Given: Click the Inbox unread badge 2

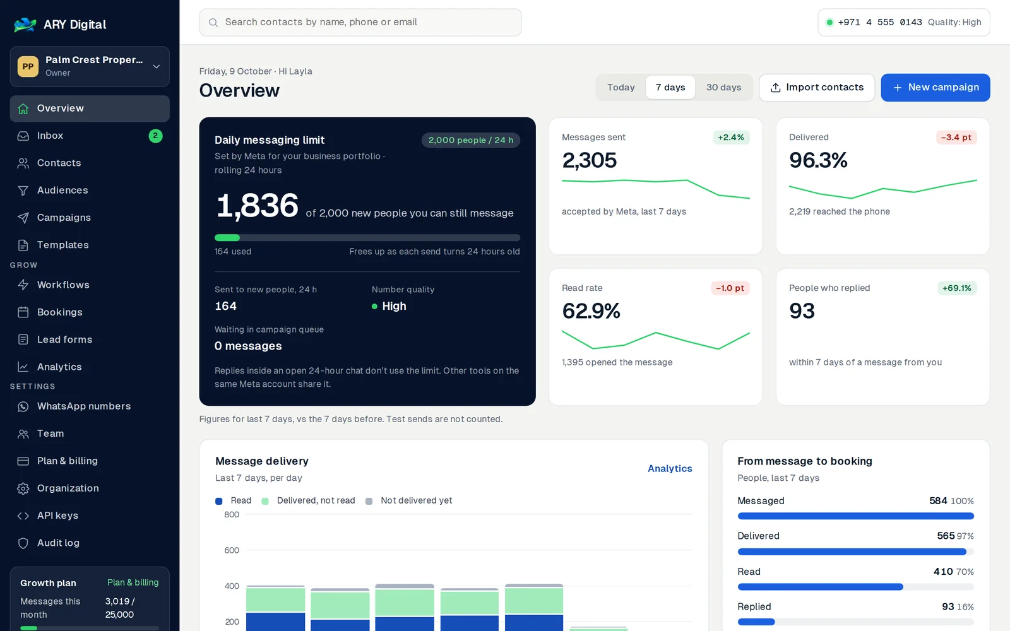Looking at the screenshot, I should (x=155, y=136).
